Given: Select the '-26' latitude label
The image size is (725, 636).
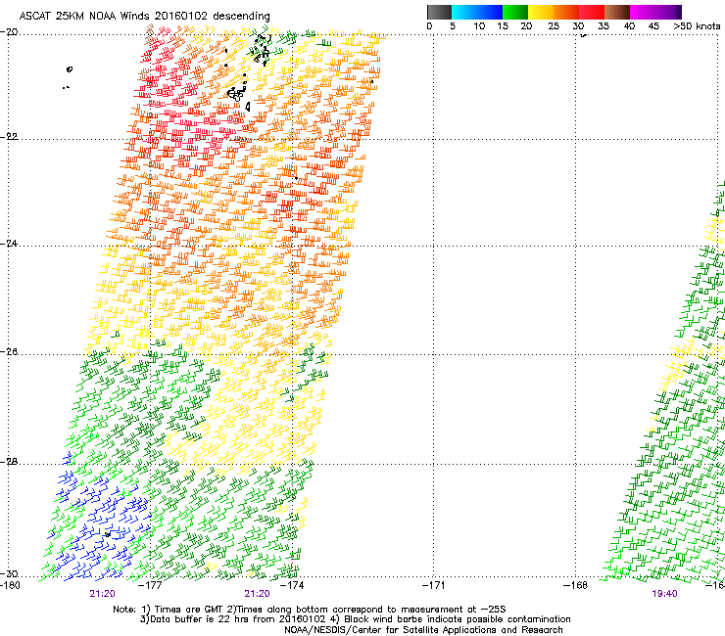Looking at the screenshot, I should click(x=9, y=352).
